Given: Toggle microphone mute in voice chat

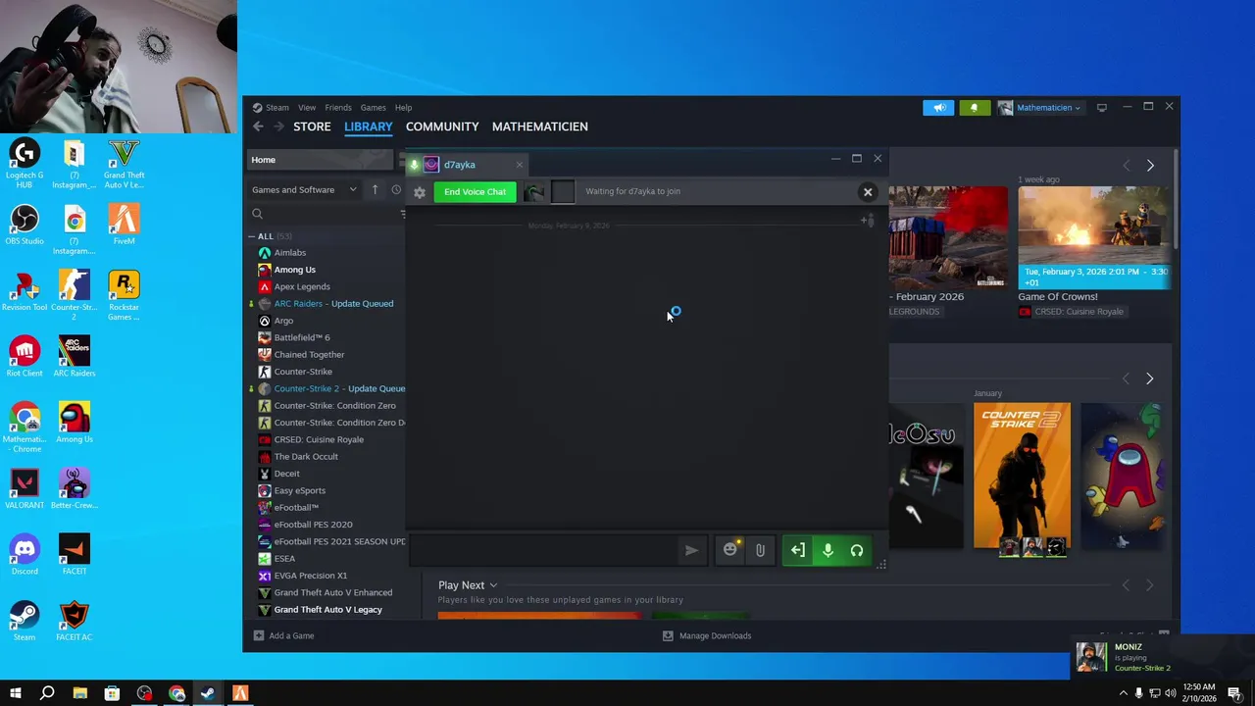Looking at the screenshot, I should click(x=828, y=551).
